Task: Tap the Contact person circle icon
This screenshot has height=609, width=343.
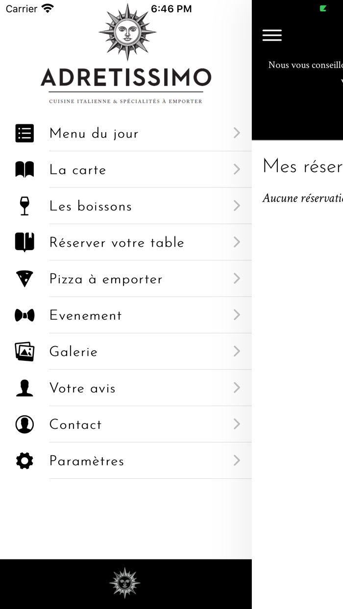Action: (24, 424)
